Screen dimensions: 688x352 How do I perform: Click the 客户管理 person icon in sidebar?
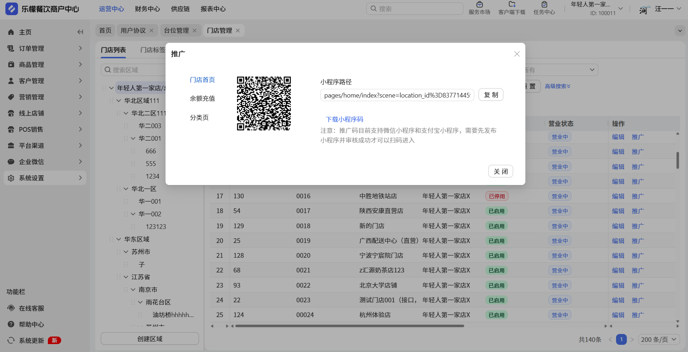point(11,81)
